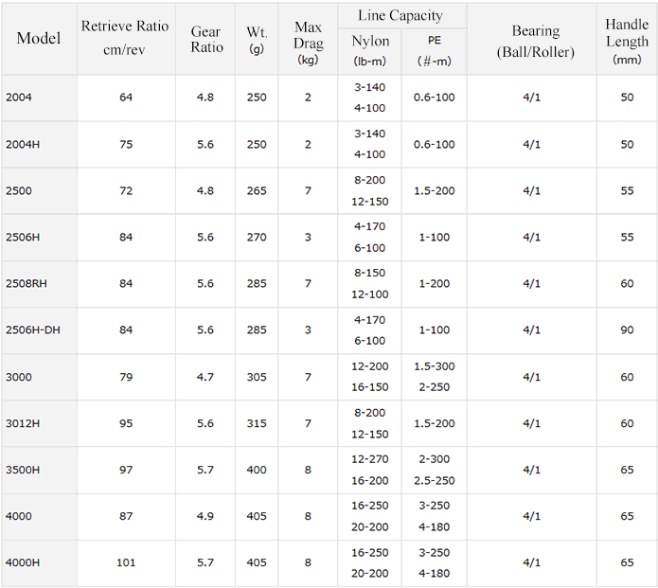Click the 2508RH model cell

[x=26, y=284]
